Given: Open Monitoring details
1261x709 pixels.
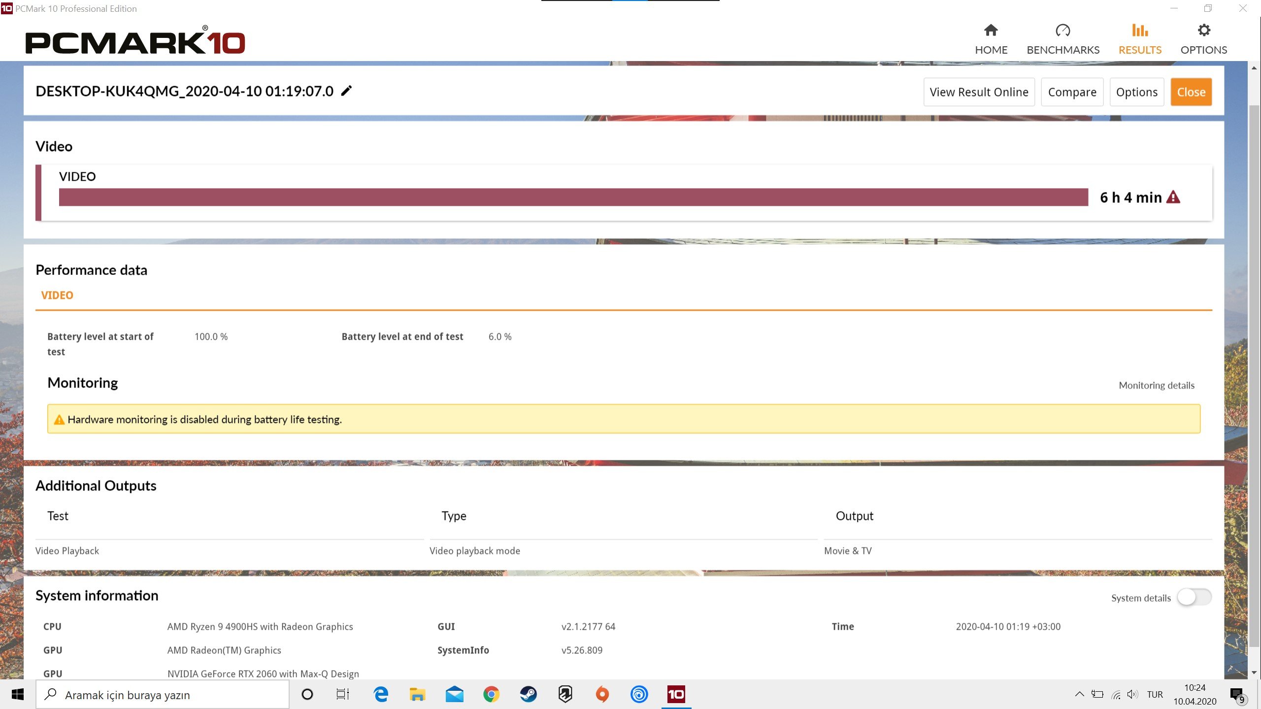Looking at the screenshot, I should pos(1156,386).
